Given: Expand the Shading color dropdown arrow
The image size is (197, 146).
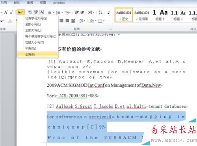Looking at the screenshot, I should pos(95,21).
